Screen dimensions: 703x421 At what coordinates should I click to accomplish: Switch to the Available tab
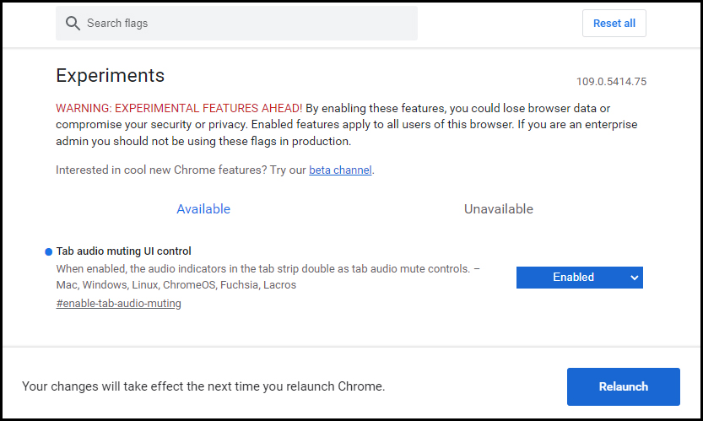[x=203, y=209]
